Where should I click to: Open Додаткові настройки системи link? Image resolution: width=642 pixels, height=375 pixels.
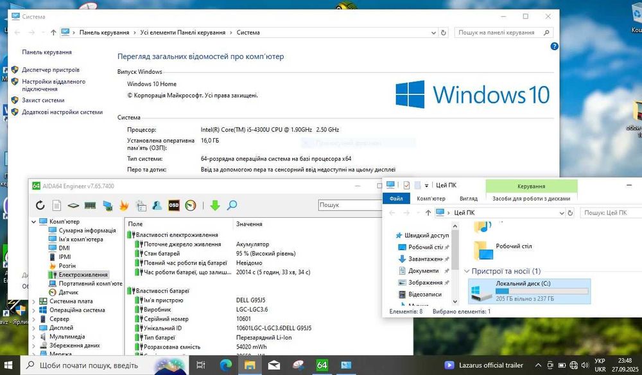(x=62, y=112)
